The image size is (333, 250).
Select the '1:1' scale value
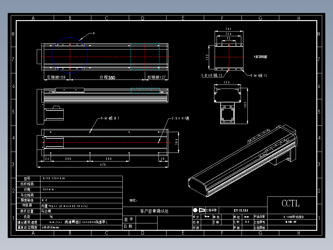247,222
